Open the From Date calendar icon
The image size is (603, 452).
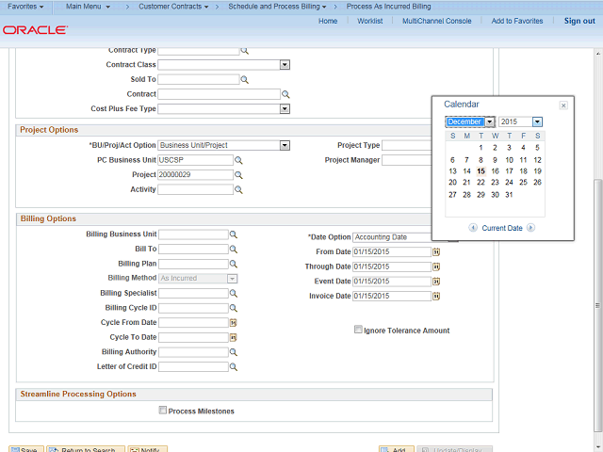[436, 252]
